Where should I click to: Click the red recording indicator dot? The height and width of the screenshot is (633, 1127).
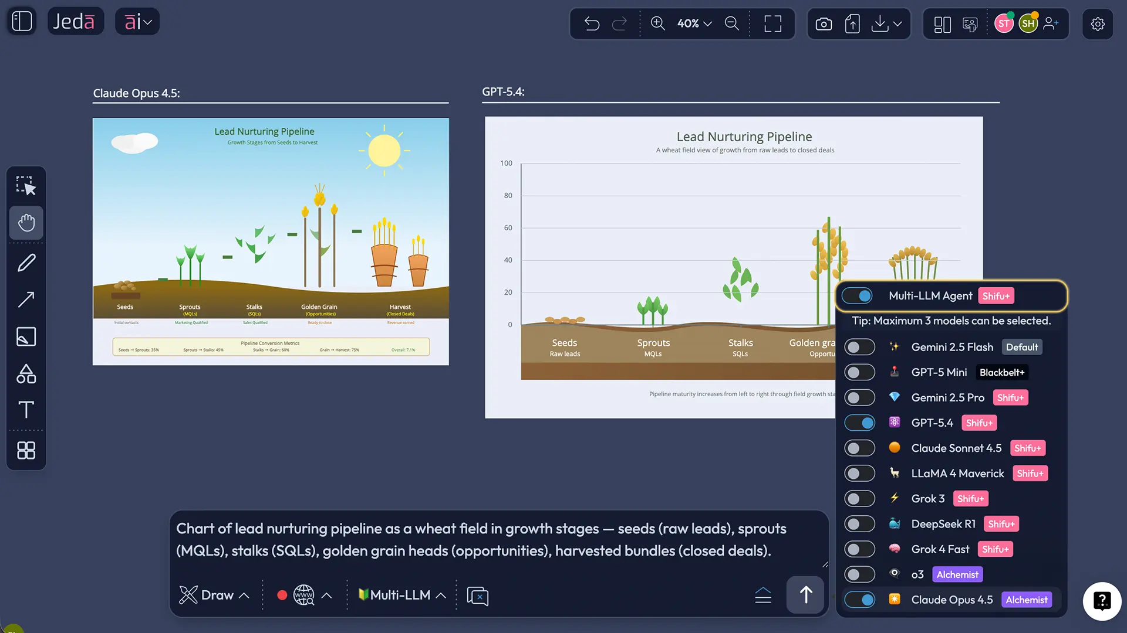[283, 594]
